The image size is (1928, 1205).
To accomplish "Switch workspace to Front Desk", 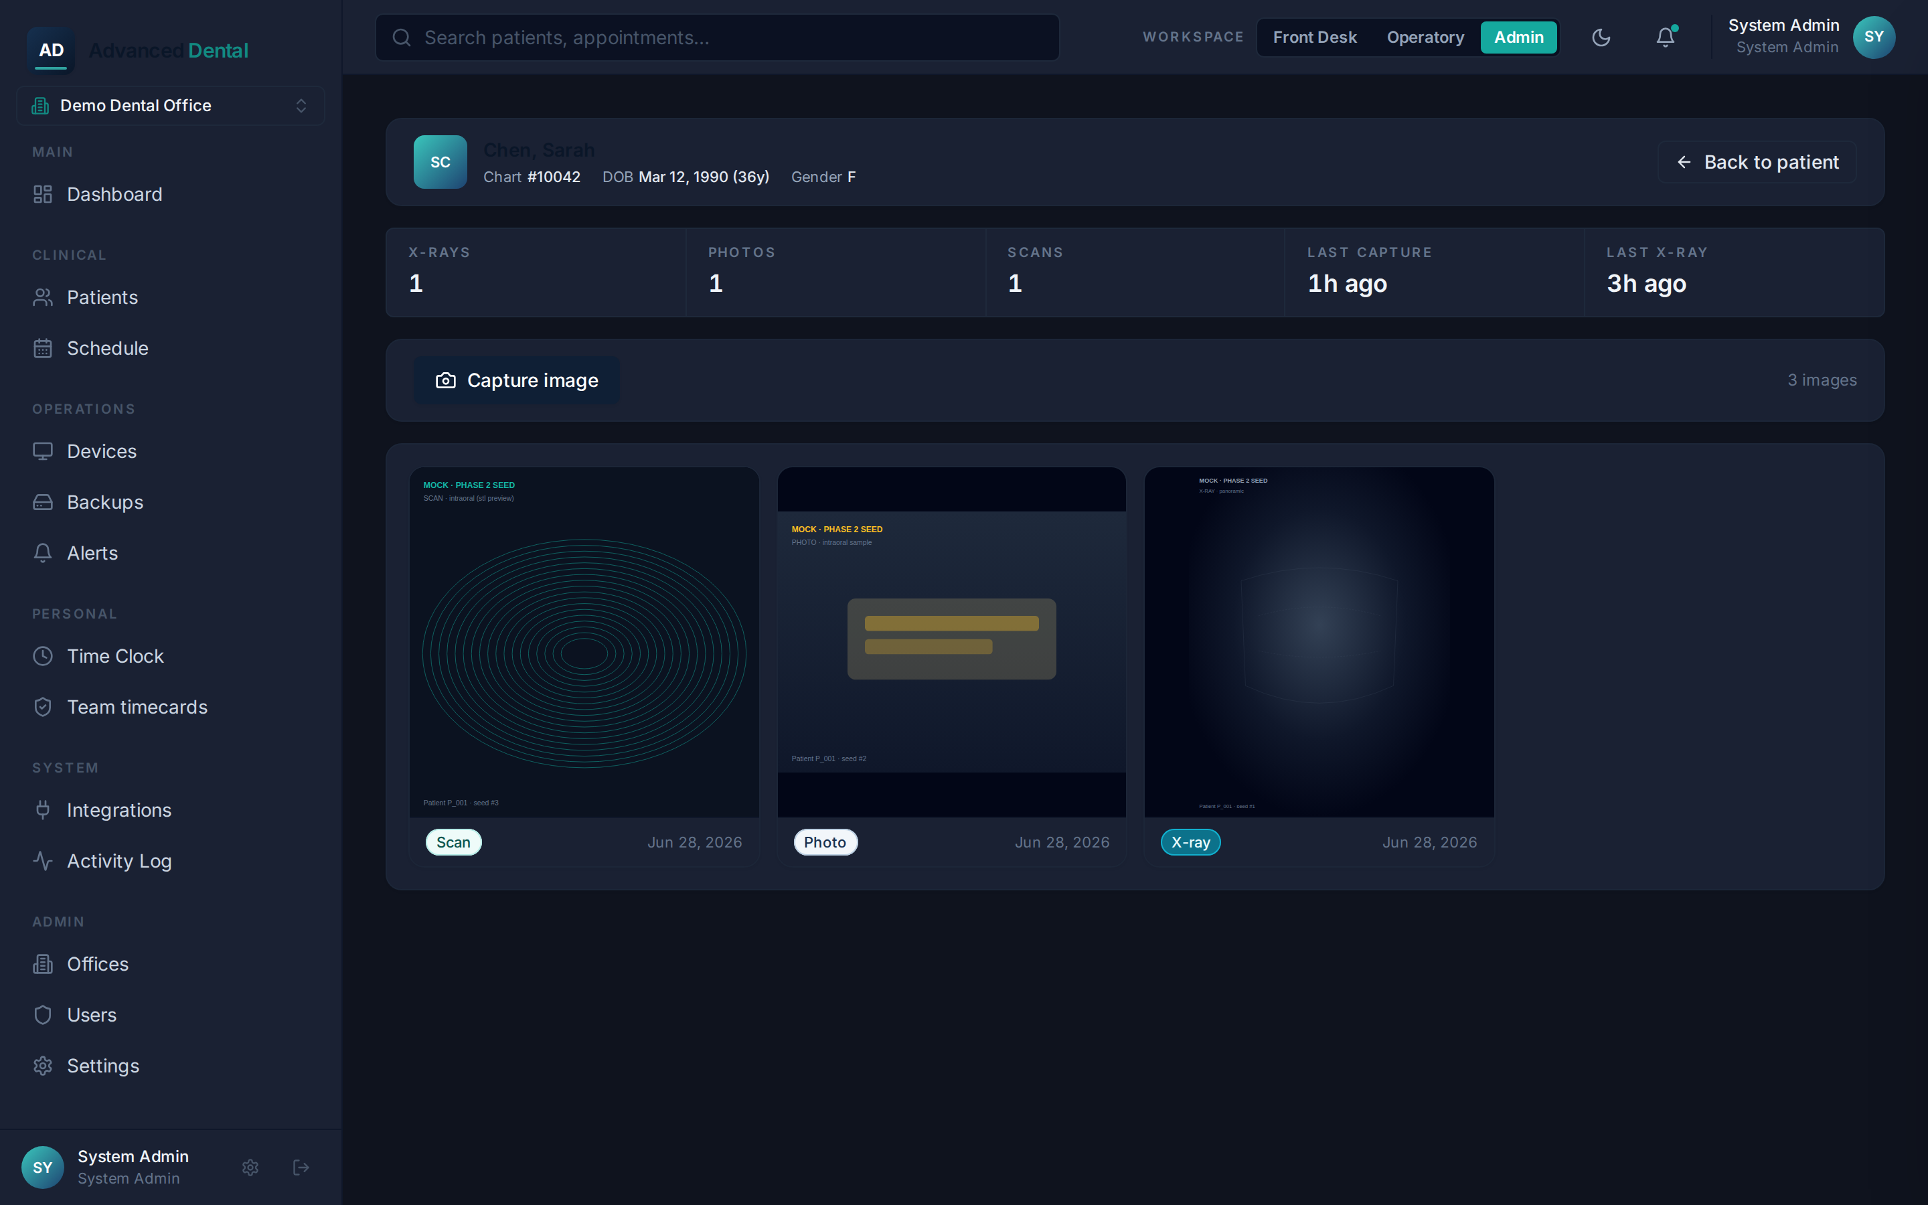I will (1315, 37).
